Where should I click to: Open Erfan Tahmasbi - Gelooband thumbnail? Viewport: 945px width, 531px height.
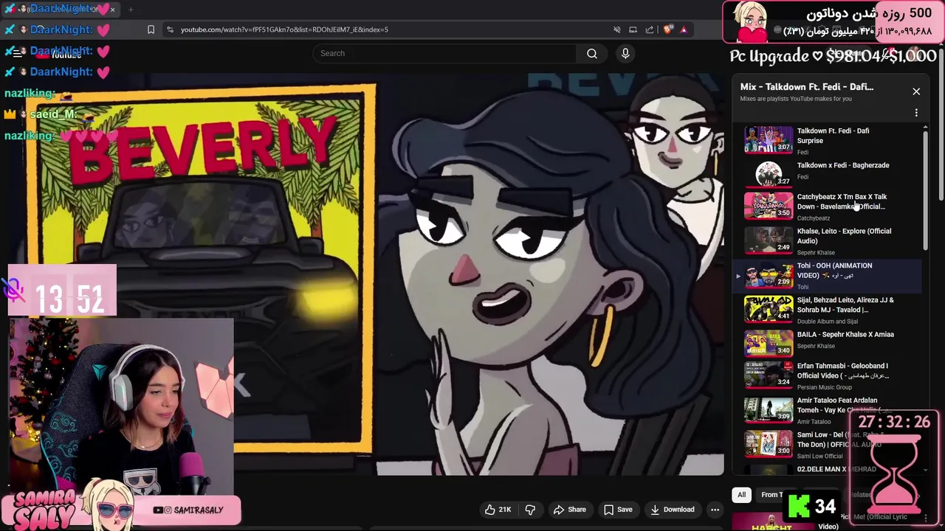(x=768, y=375)
